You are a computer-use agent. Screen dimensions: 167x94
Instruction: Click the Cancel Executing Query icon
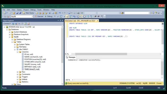pyautogui.click(x=55, y=16)
